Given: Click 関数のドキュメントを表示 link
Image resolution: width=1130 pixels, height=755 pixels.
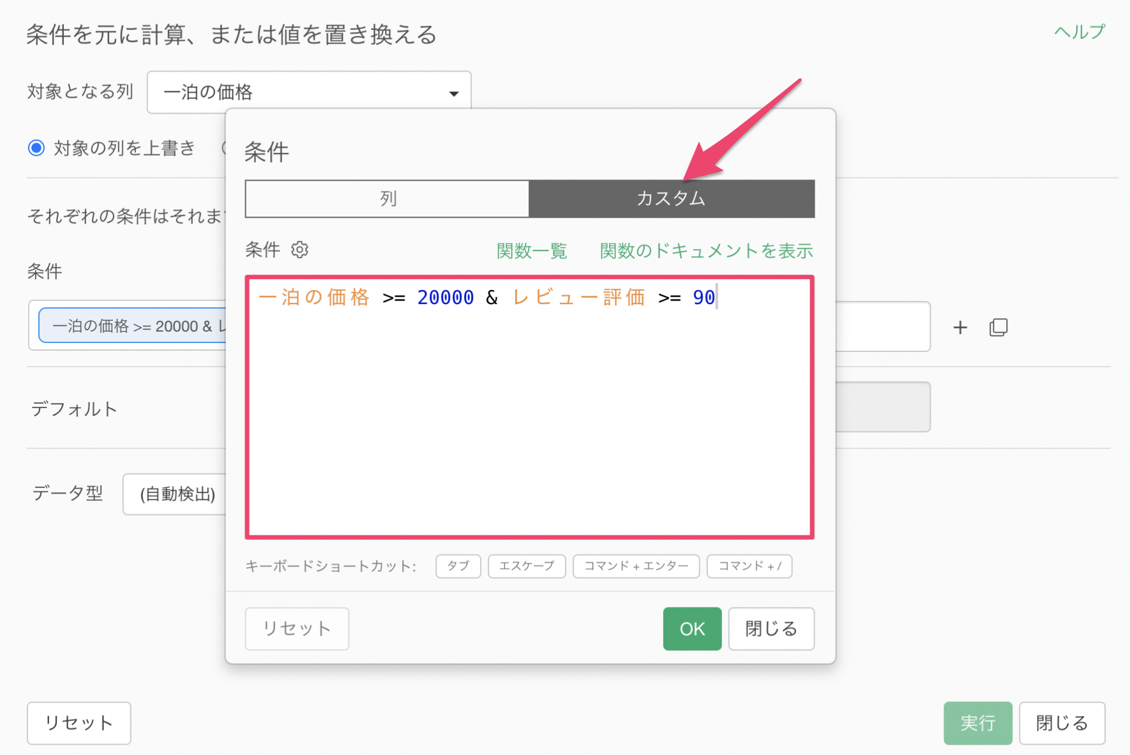Looking at the screenshot, I should [706, 251].
